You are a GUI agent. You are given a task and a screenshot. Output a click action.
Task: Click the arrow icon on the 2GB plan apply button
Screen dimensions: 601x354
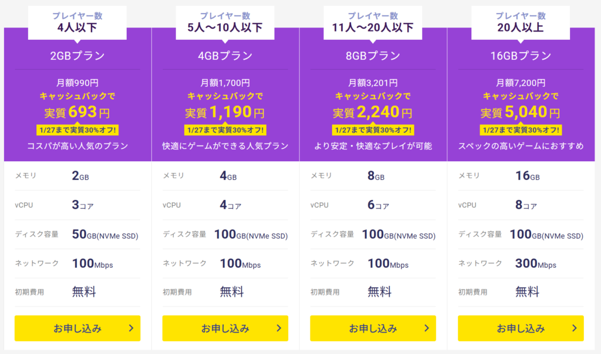(x=131, y=328)
